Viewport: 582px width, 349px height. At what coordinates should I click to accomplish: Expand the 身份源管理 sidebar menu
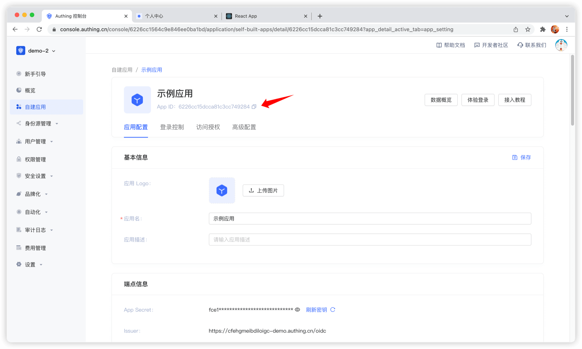pos(38,123)
